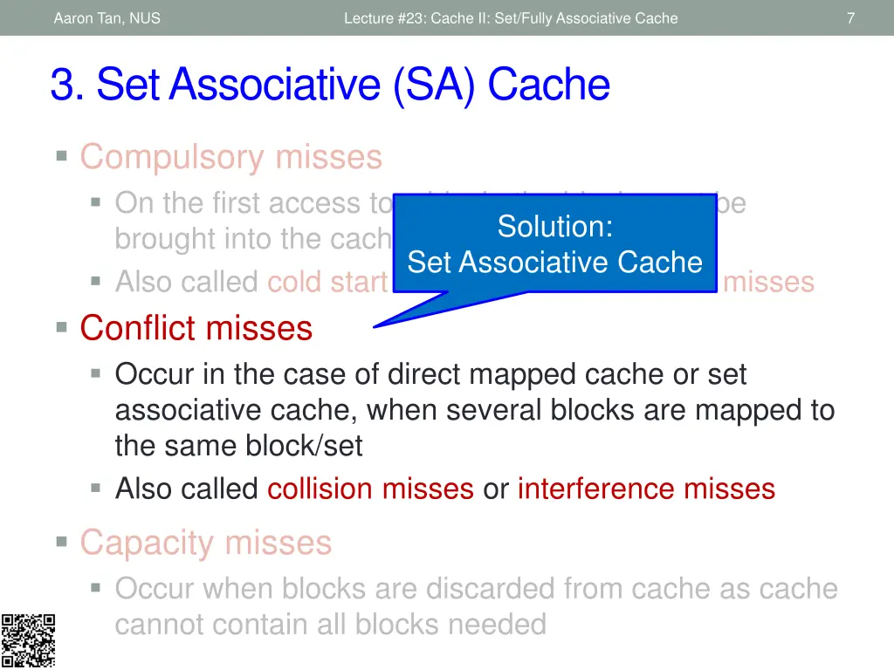Click the bullet square beside Conflict misses

point(62,327)
